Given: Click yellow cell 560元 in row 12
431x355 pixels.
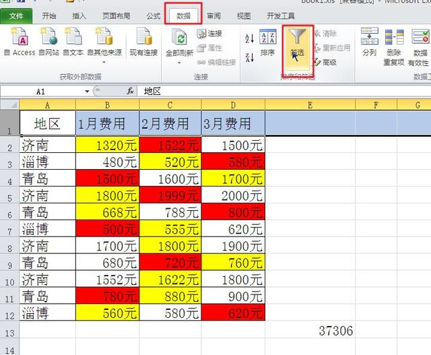Looking at the screenshot, I should click(108, 313).
